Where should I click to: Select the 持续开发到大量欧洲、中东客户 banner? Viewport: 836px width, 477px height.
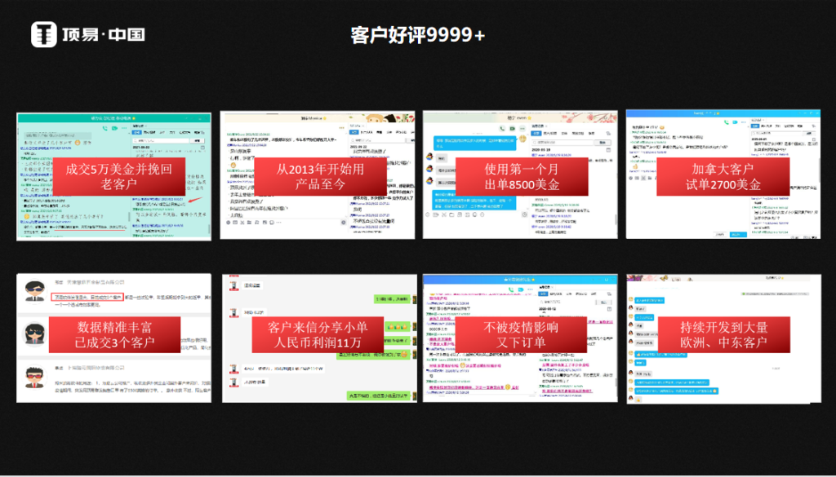pos(723,334)
